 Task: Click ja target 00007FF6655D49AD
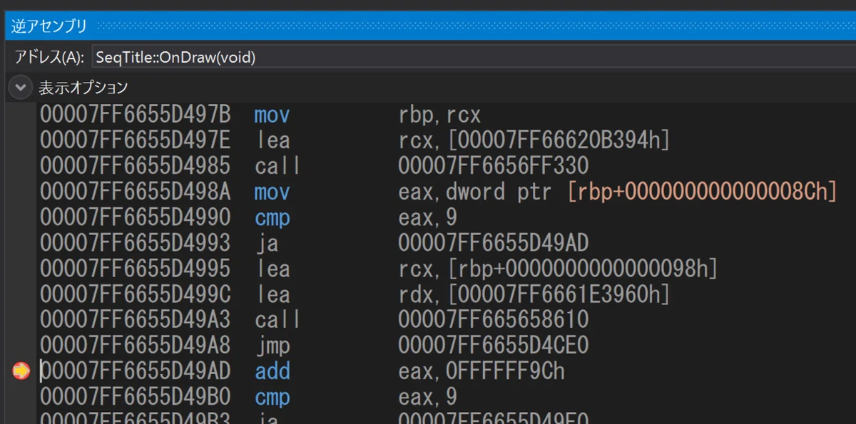(x=494, y=243)
